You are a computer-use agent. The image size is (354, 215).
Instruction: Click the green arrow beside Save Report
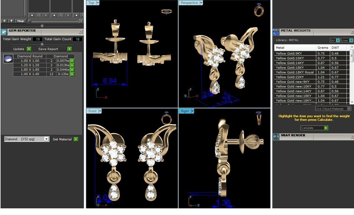point(69,49)
